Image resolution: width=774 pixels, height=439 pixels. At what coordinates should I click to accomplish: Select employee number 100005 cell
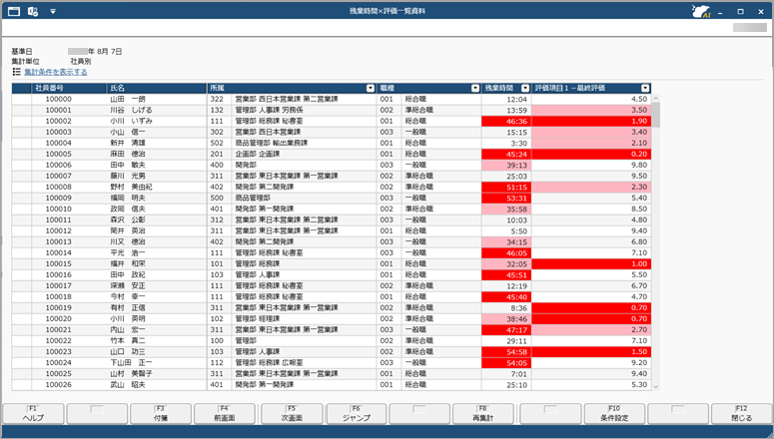[x=69, y=154]
